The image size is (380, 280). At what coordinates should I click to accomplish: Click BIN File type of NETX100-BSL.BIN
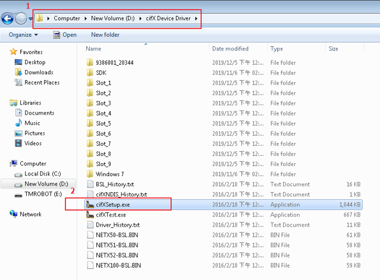coord(280,266)
